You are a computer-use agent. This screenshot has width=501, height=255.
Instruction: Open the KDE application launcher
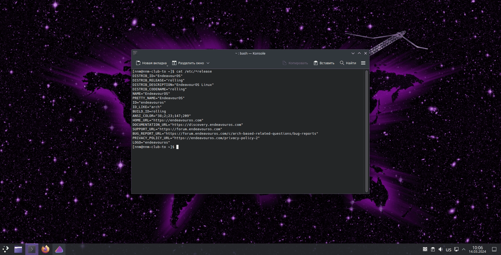pyautogui.click(x=6, y=249)
